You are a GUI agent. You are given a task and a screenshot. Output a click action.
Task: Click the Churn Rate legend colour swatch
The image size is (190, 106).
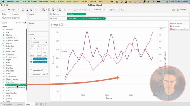click(171, 26)
